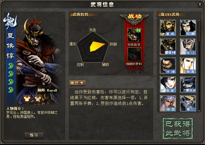Select the 曹操 general portrait
Screen dimensions: 205x145
168,28
